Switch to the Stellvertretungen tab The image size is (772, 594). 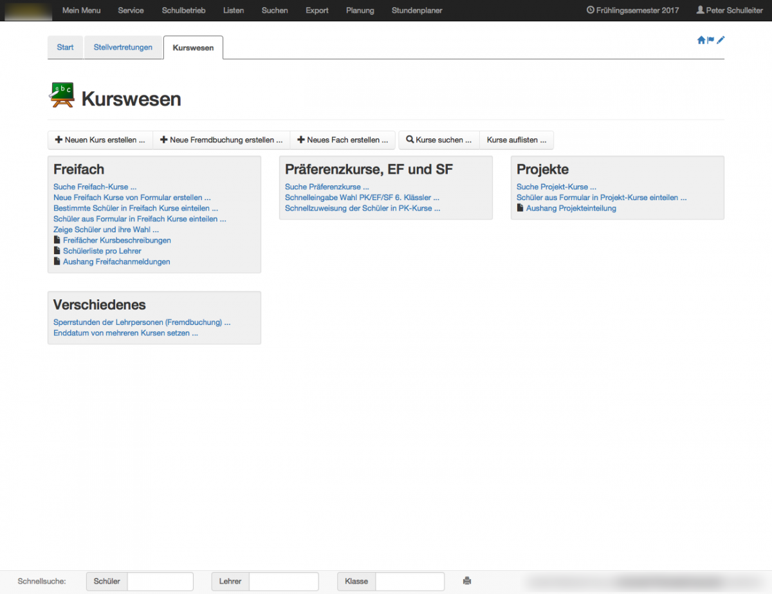[123, 48]
